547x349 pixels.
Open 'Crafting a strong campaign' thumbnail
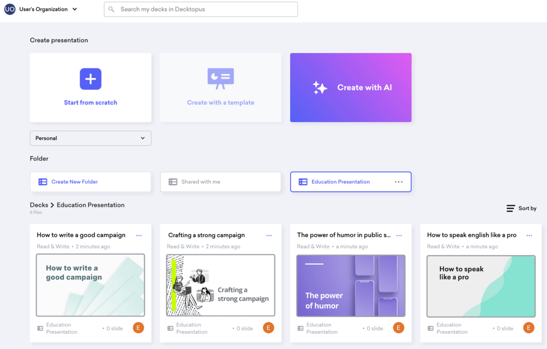(220, 285)
